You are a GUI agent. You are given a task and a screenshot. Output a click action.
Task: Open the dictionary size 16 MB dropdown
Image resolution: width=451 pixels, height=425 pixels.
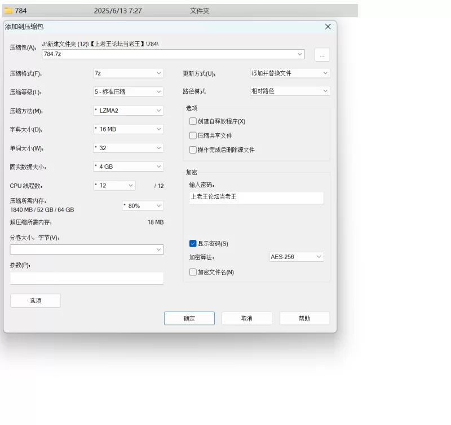click(x=129, y=129)
